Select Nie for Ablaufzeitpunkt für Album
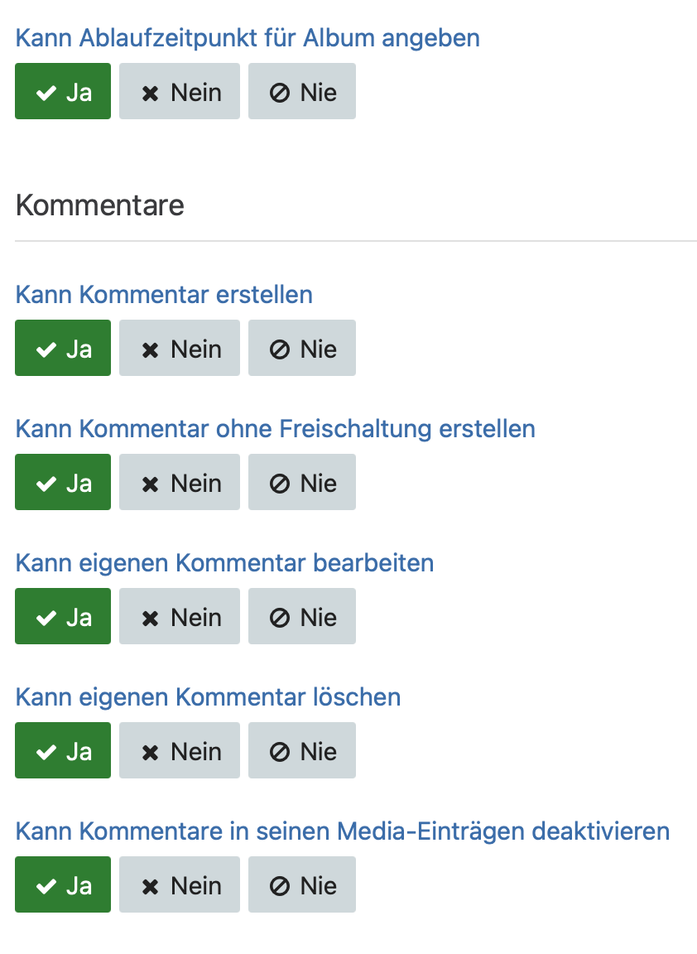This screenshot has height=954, width=697. point(302,92)
